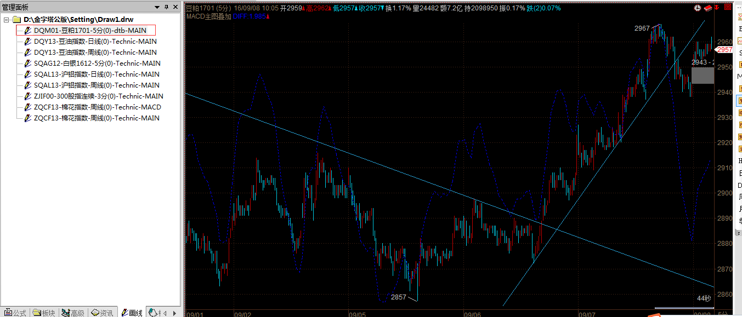Screen dimensions: 742x317
Task: Open the 高级 tab
Action: point(73,313)
